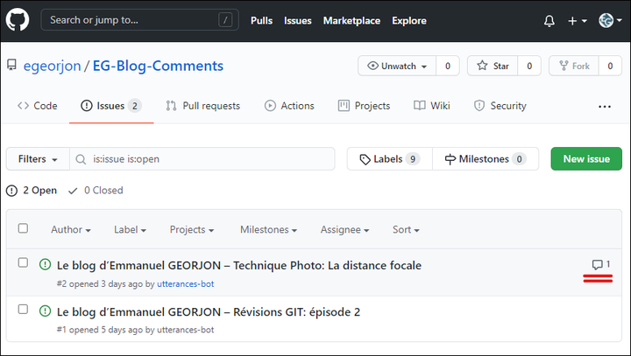Click the watchers count 0
The height and width of the screenshot is (356, 631).
coord(448,66)
